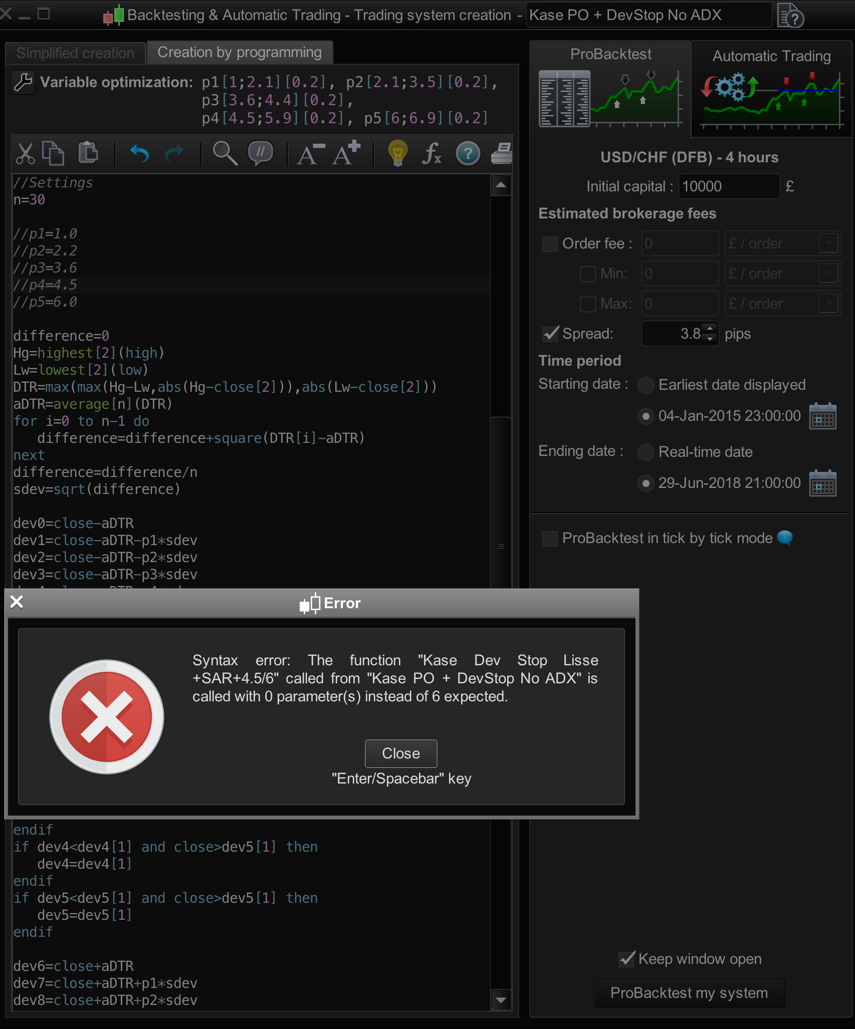Select the 29-Jun-2018 ending date radio
The image size is (855, 1029).
pyautogui.click(x=646, y=483)
